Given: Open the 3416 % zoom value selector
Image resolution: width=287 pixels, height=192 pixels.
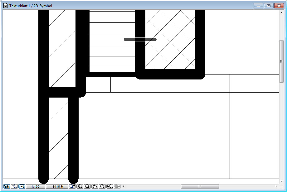Looking at the screenshot, I should (57, 186).
